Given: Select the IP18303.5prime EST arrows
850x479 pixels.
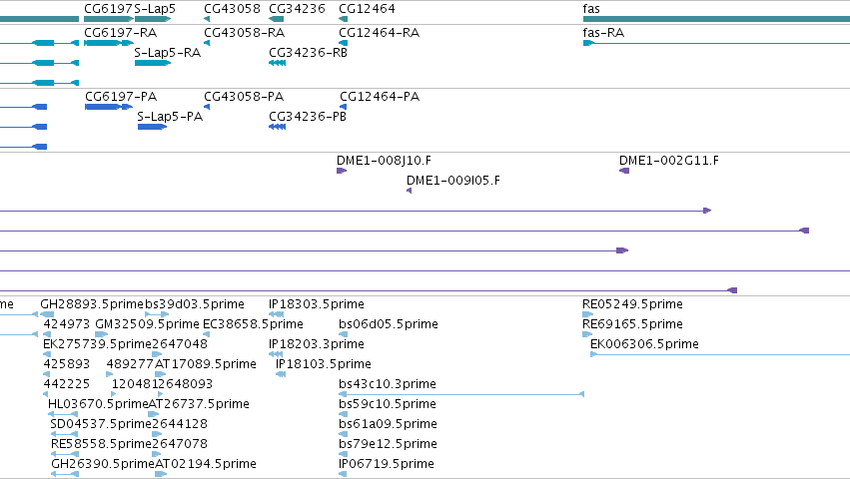Looking at the screenshot, I should (x=277, y=314).
